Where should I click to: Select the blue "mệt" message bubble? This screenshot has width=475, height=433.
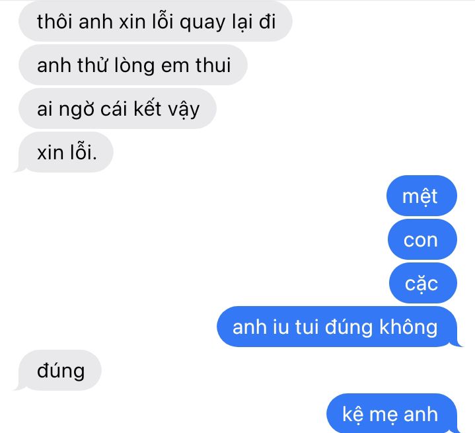click(x=421, y=196)
